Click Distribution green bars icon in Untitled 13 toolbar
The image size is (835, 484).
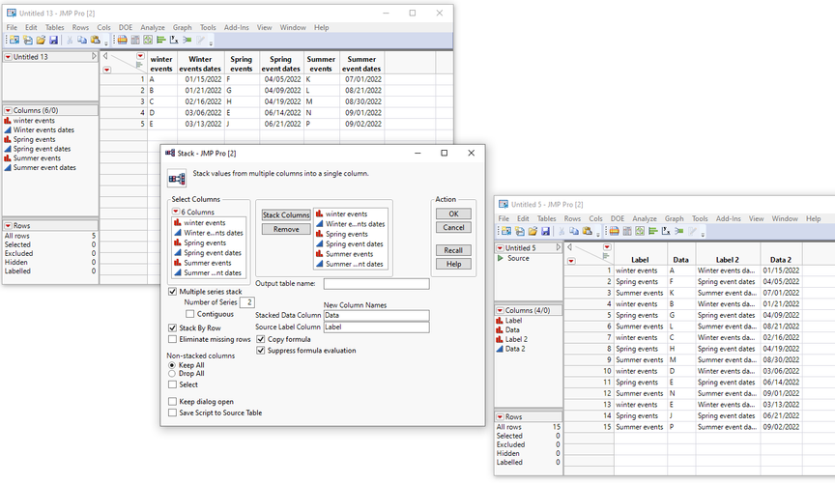click(x=160, y=40)
